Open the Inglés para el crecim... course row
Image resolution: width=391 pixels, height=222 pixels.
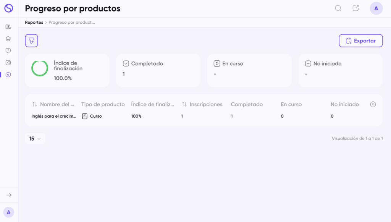click(x=204, y=116)
